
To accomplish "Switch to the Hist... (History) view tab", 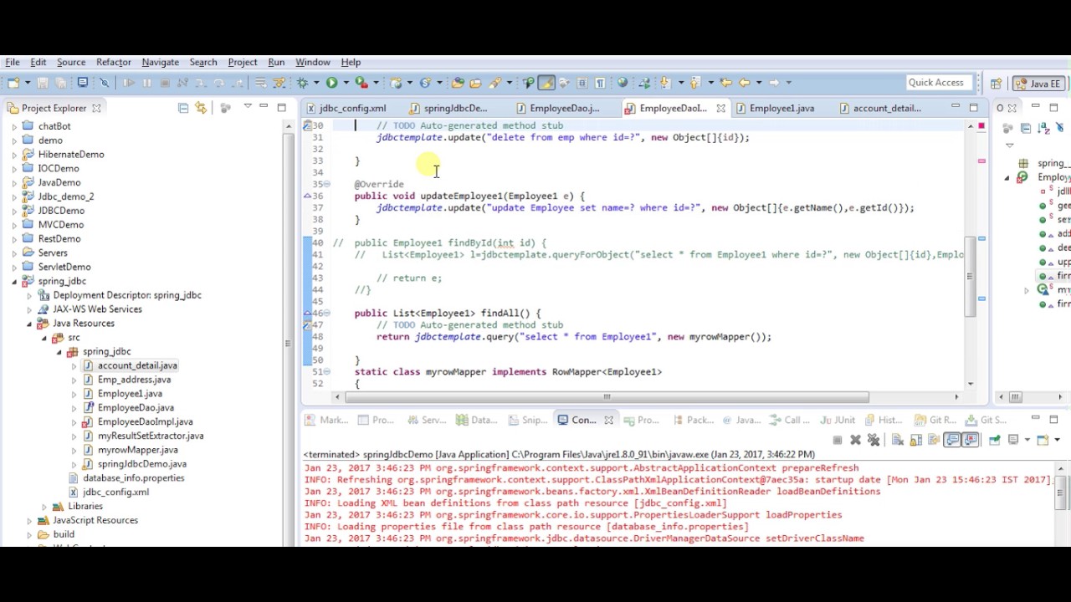I will point(883,420).
